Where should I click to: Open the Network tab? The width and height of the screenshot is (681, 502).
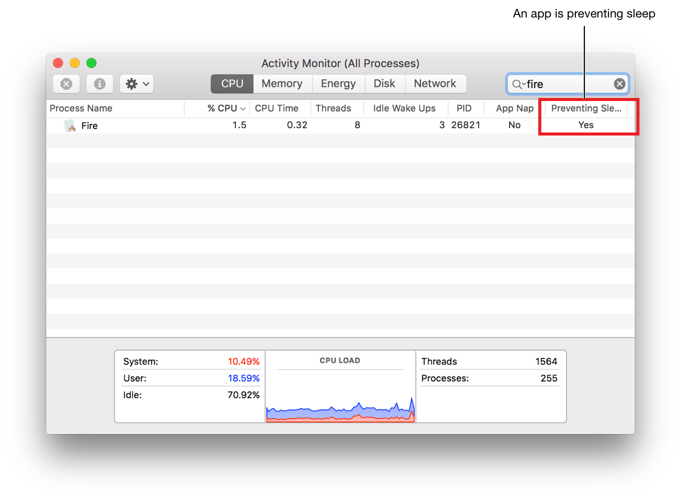click(x=435, y=84)
